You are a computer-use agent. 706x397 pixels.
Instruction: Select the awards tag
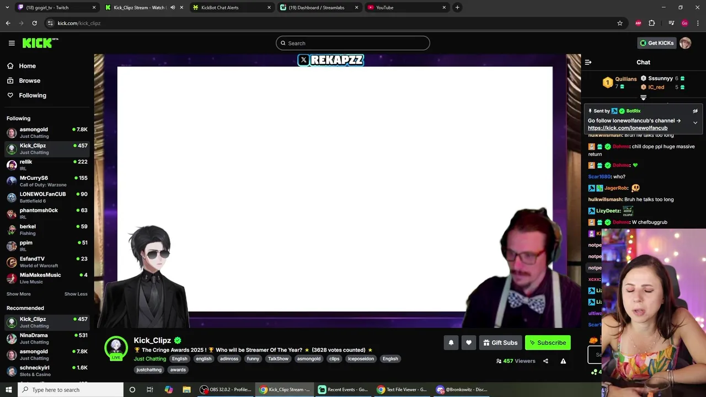[x=178, y=369]
